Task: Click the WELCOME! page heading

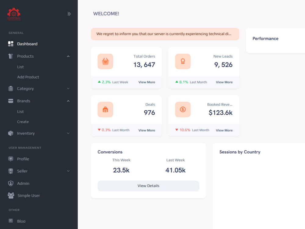Action: pos(106,14)
